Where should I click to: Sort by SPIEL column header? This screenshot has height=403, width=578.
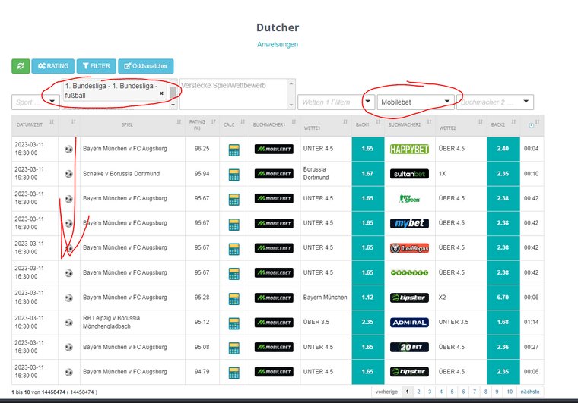[132, 125]
